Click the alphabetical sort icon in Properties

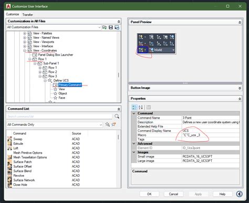pos(141,107)
